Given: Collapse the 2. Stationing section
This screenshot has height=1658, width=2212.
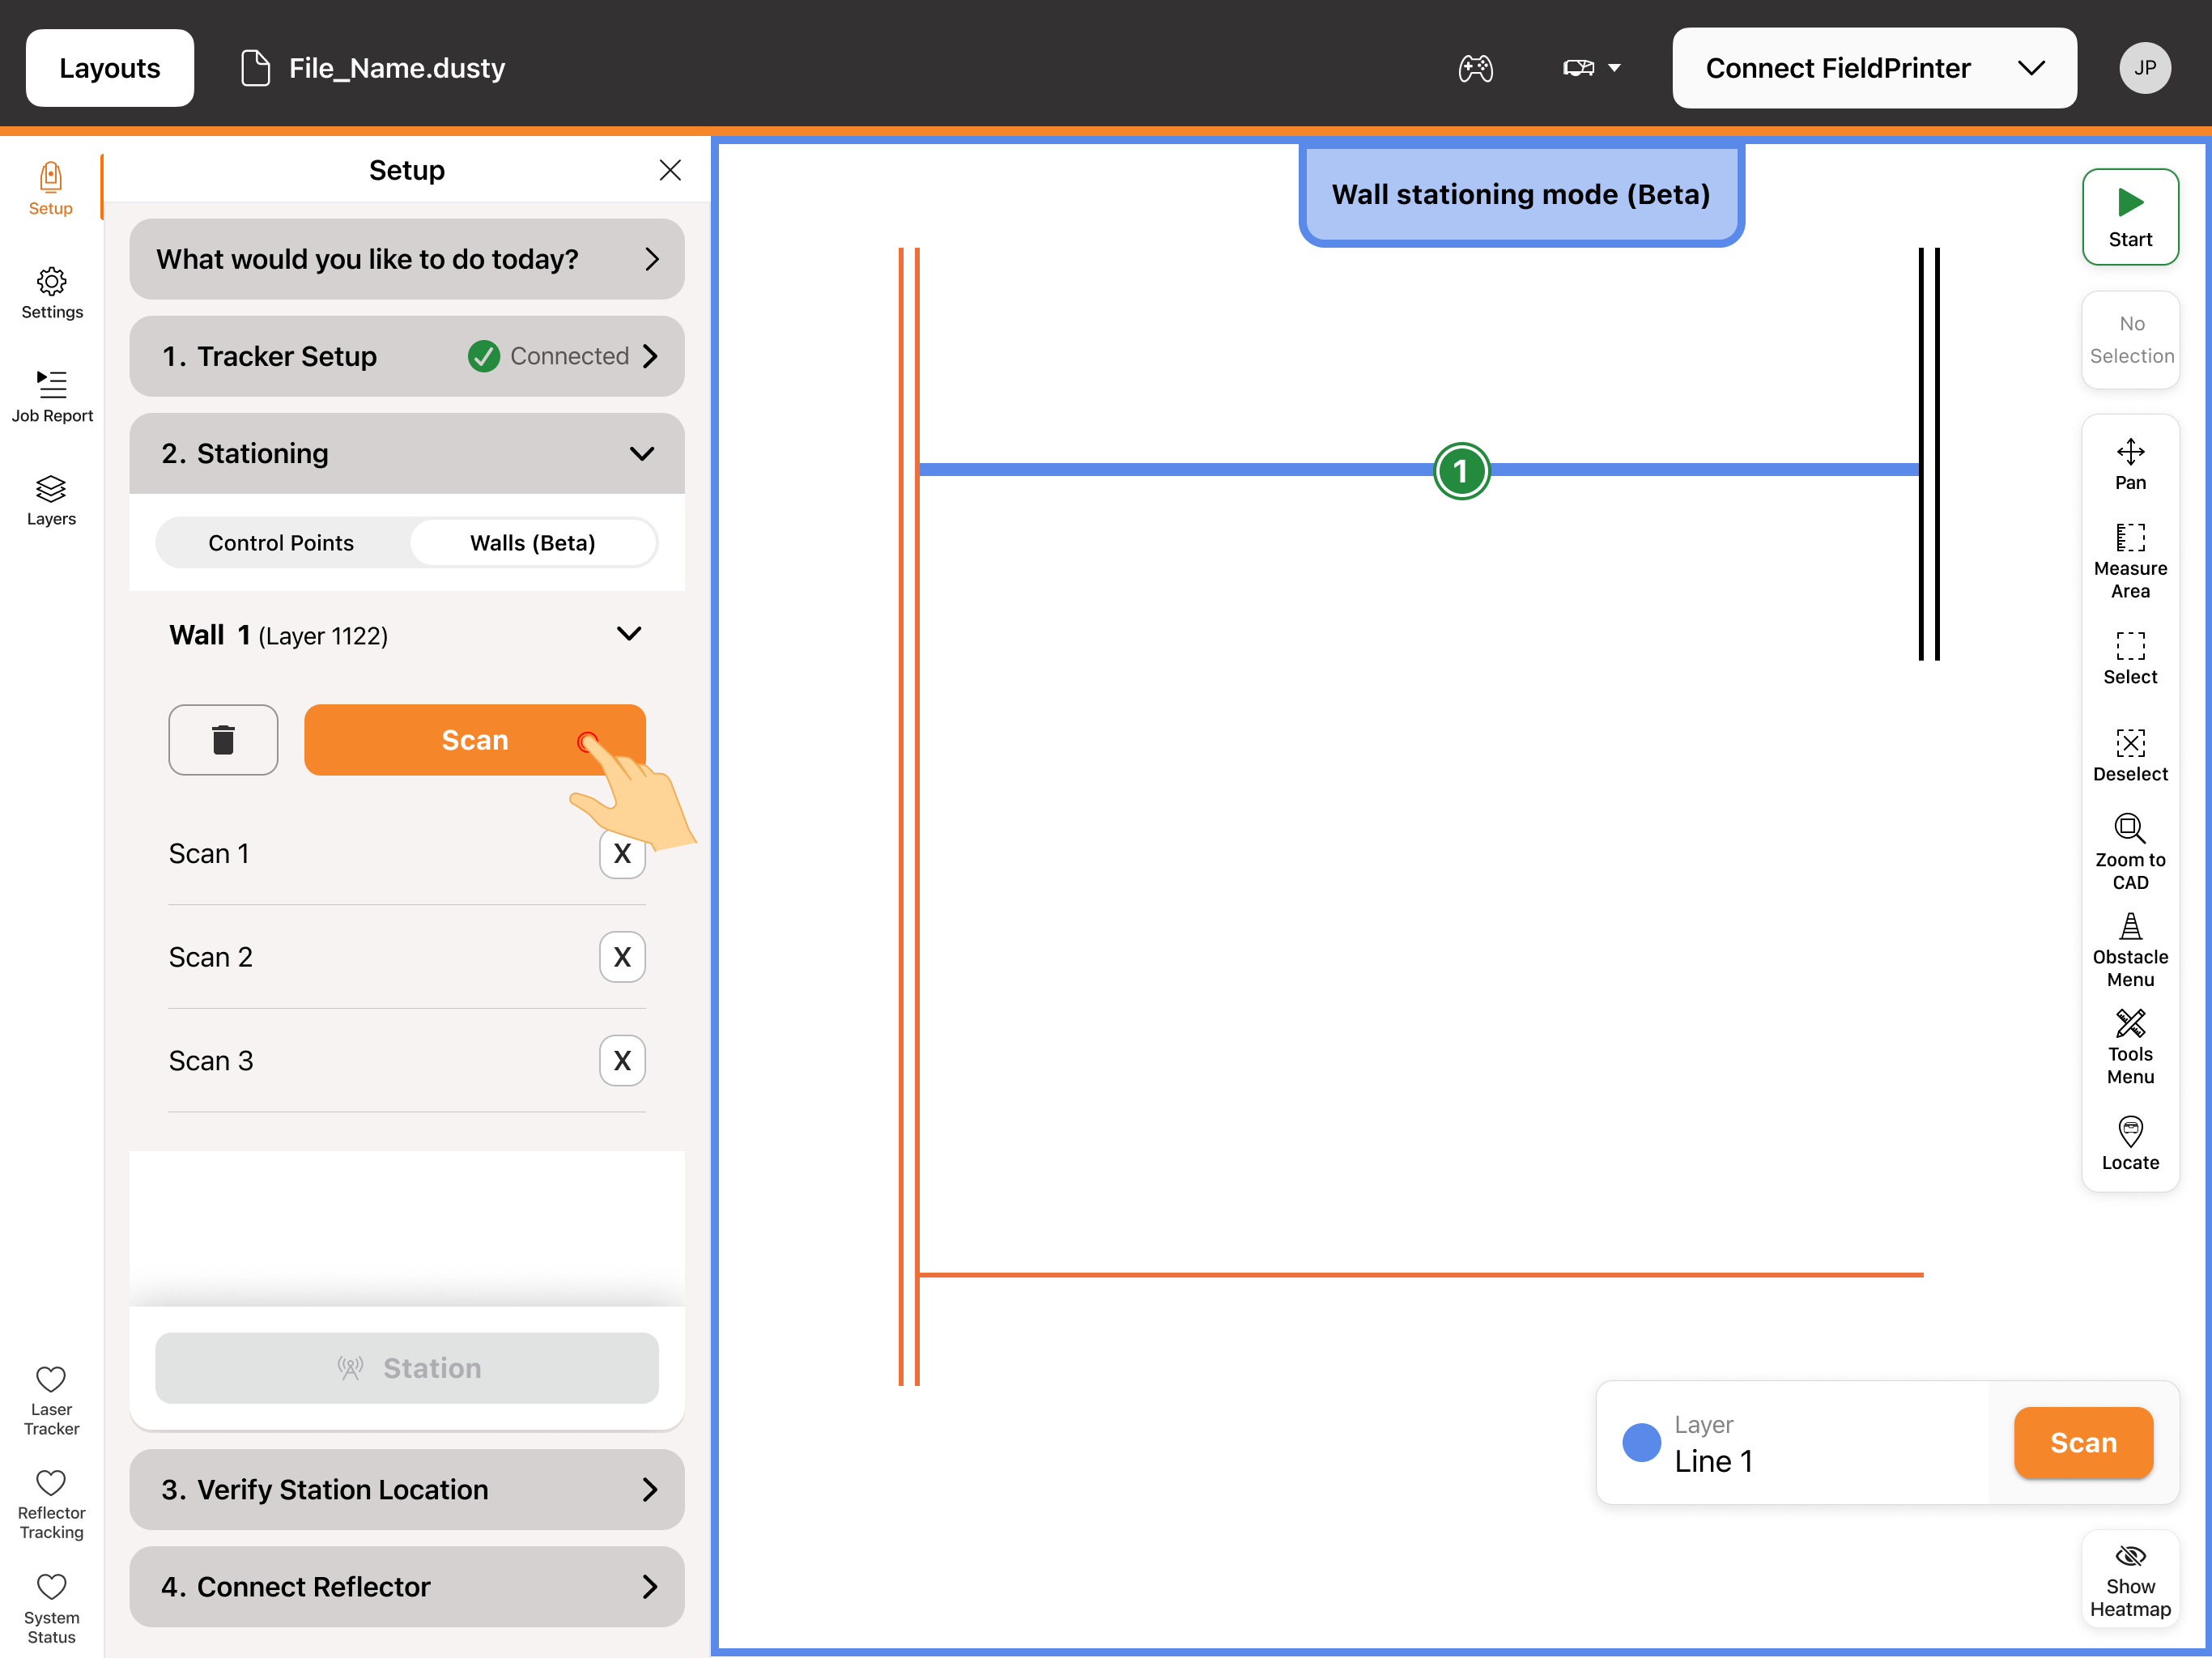Looking at the screenshot, I should point(642,453).
